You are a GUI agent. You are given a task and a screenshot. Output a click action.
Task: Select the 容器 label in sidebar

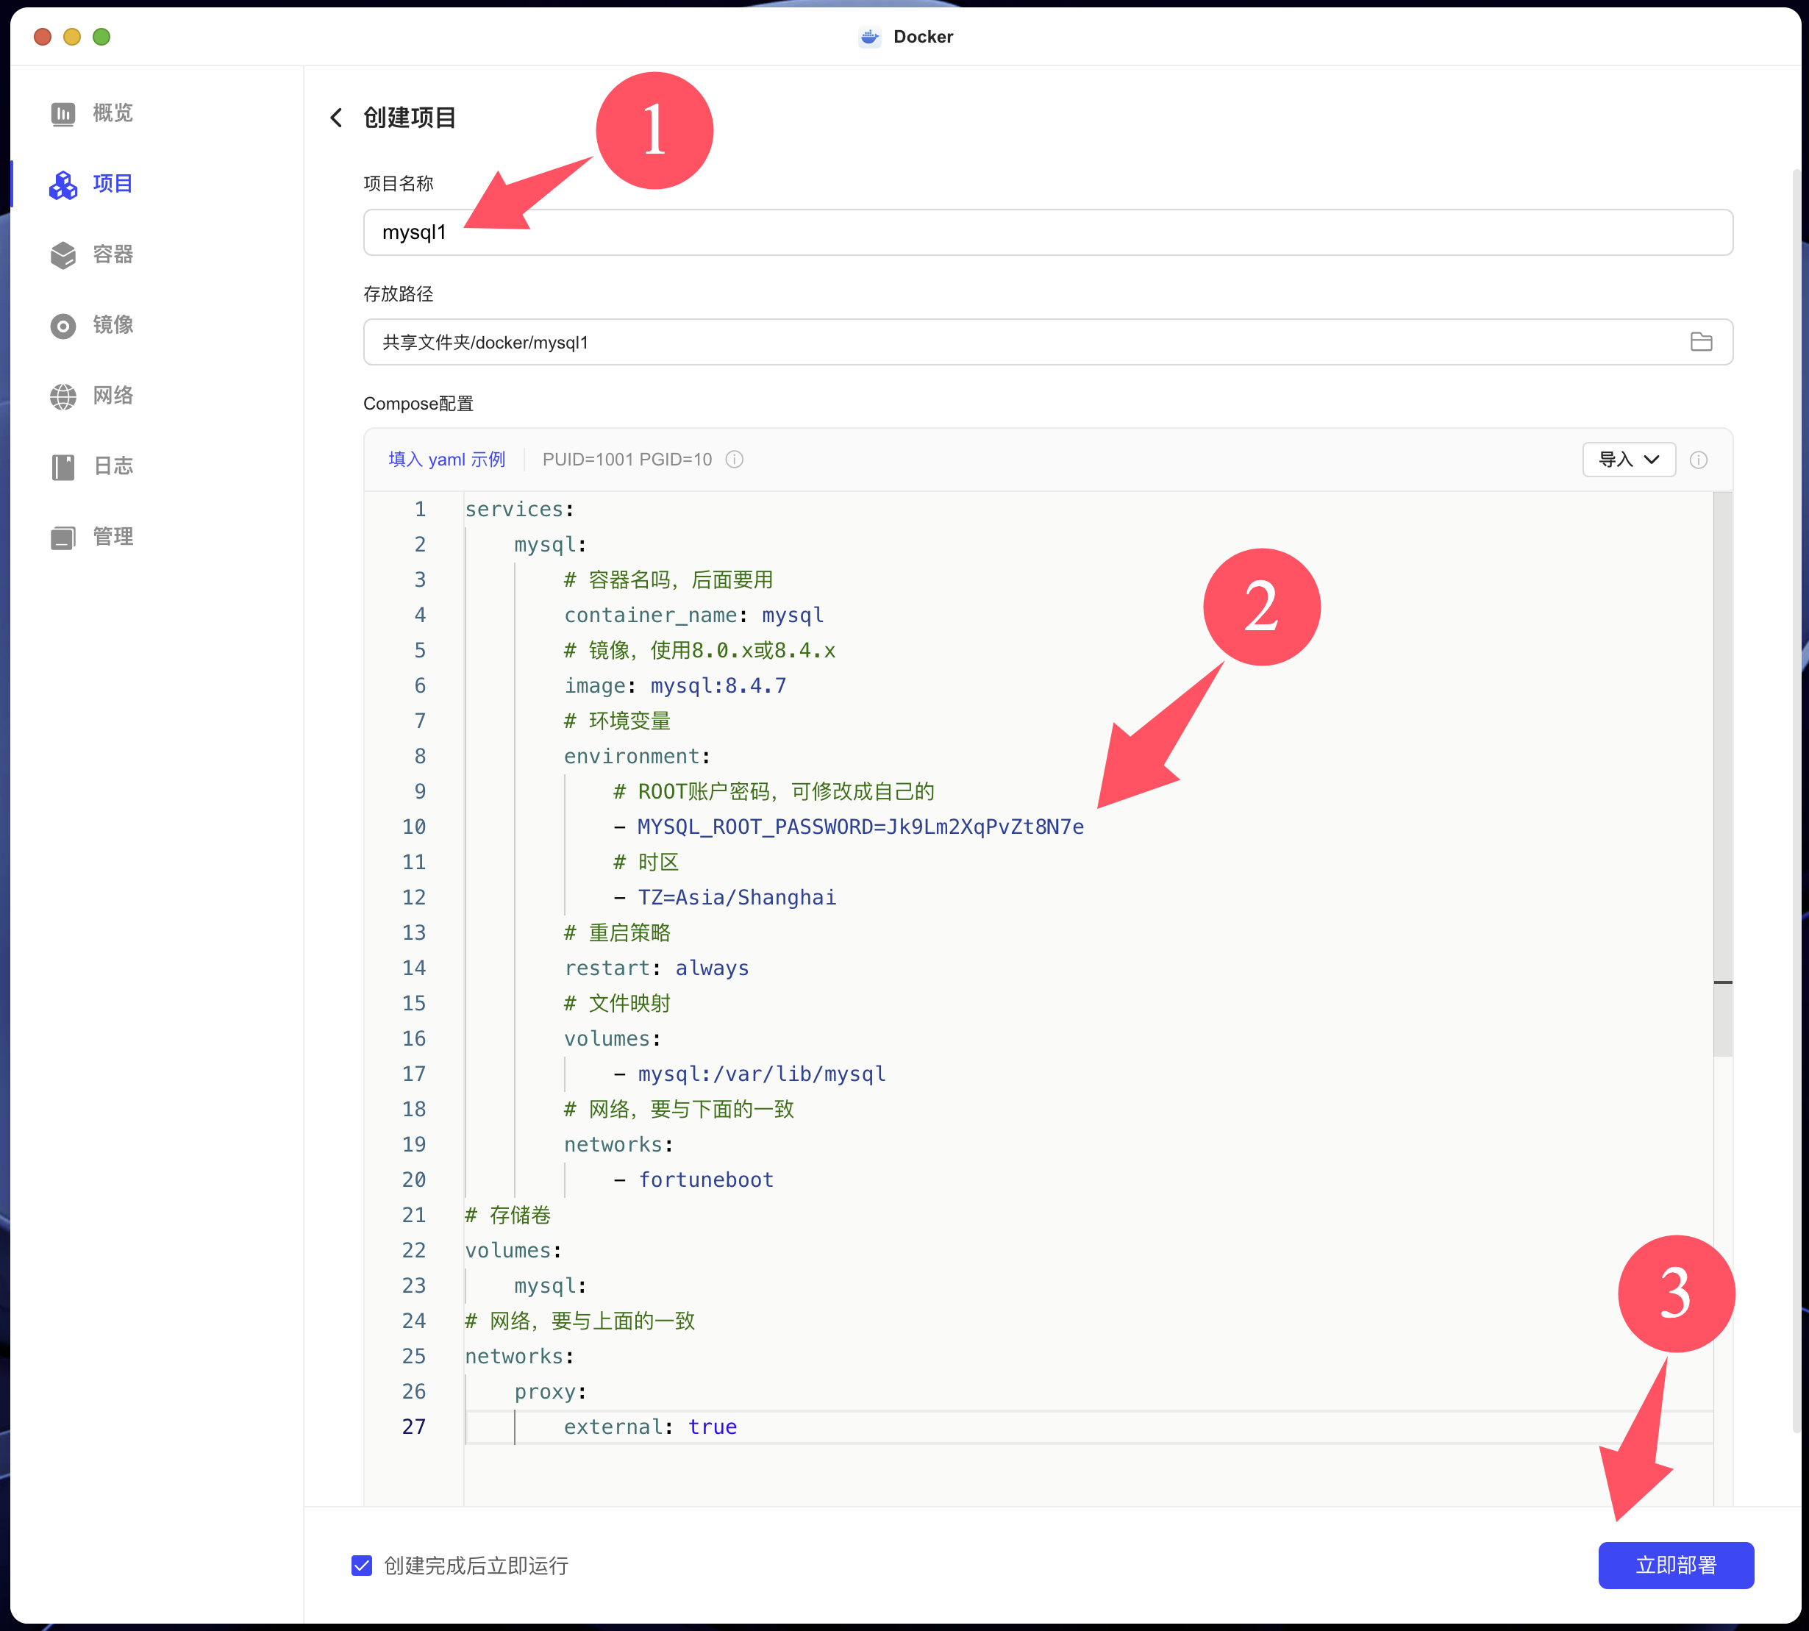pyautogui.click(x=113, y=254)
